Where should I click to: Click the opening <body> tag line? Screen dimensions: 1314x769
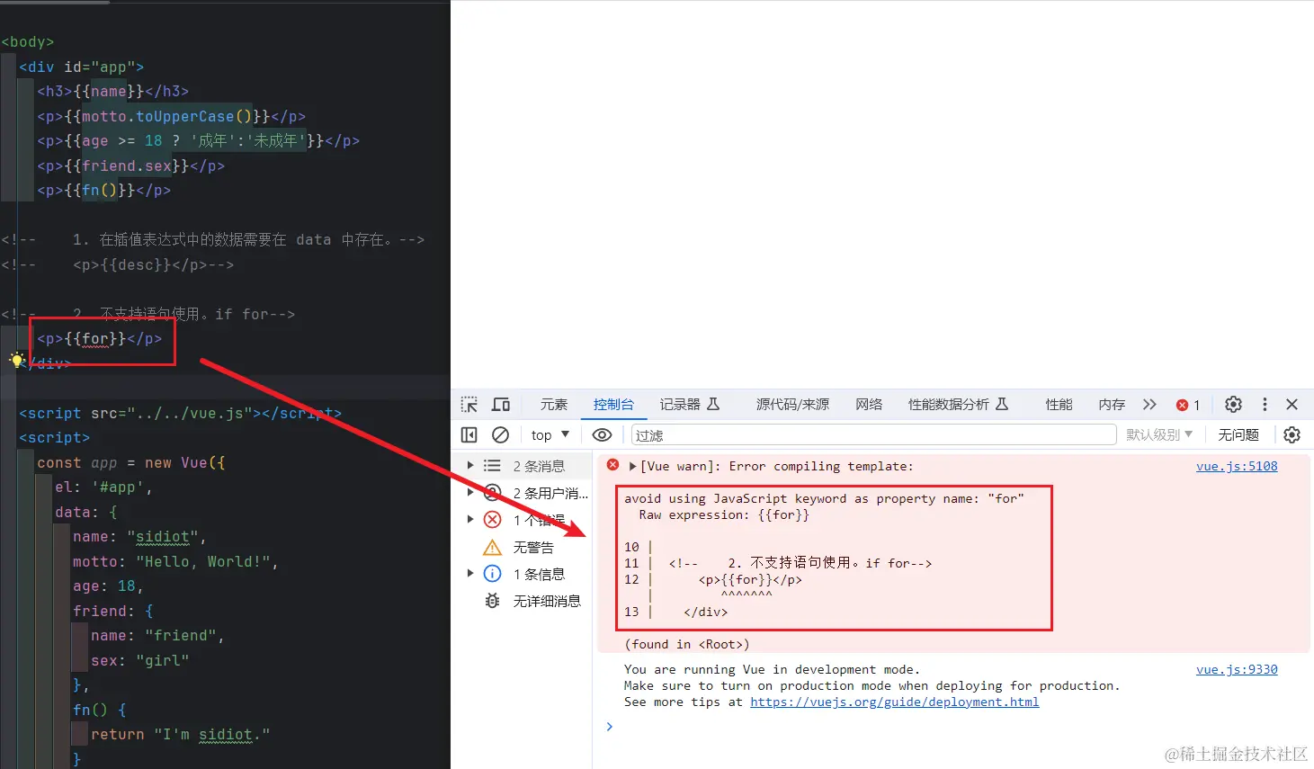(27, 41)
